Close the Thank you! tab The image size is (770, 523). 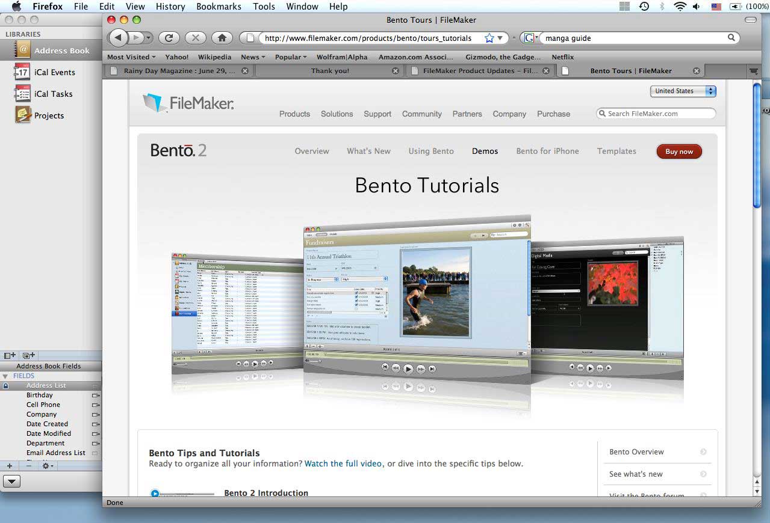click(395, 71)
